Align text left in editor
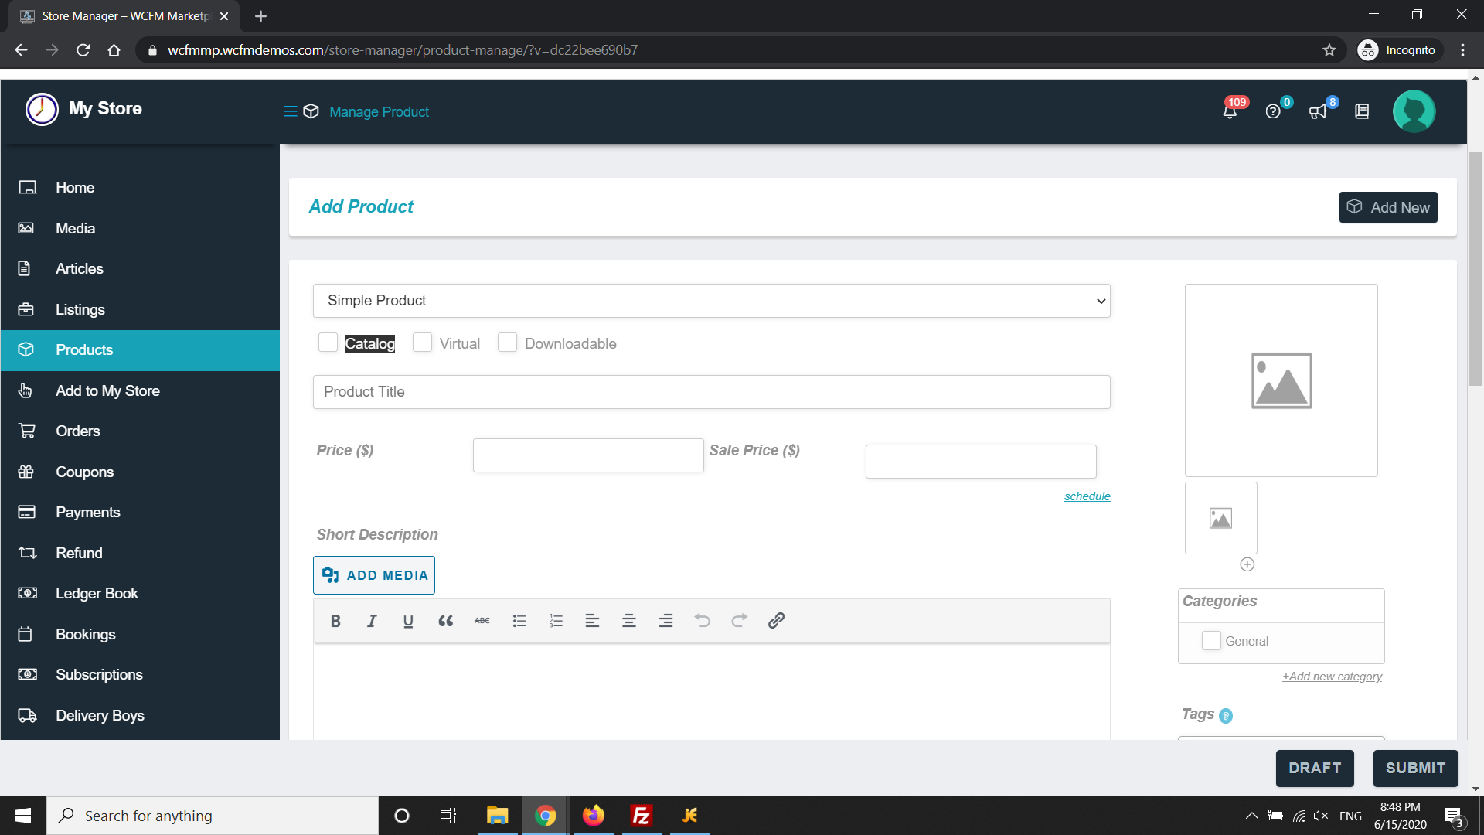 (592, 621)
